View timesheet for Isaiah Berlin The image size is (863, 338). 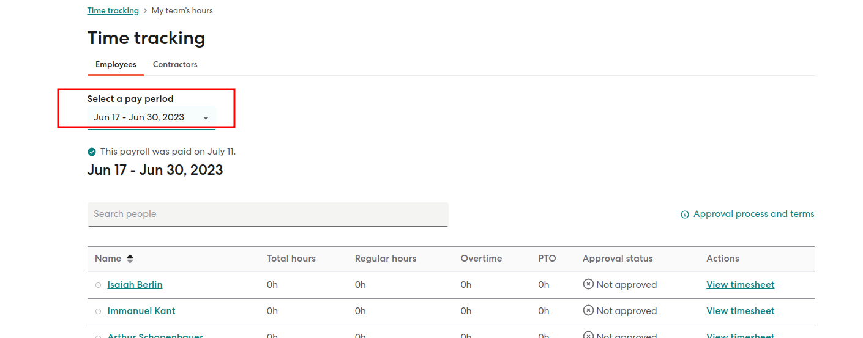[x=740, y=285]
